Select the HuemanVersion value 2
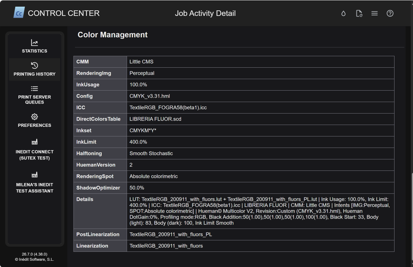Viewport: 413px width, 267px height. 131,165
